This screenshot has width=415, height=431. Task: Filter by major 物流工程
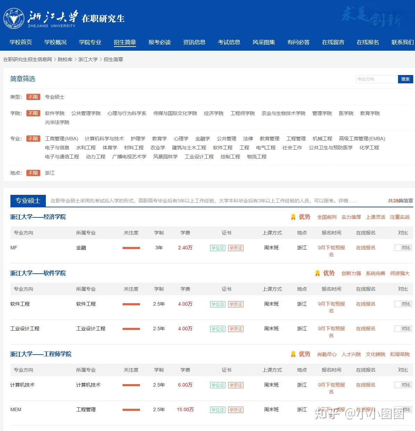click(x=257, y=157)
